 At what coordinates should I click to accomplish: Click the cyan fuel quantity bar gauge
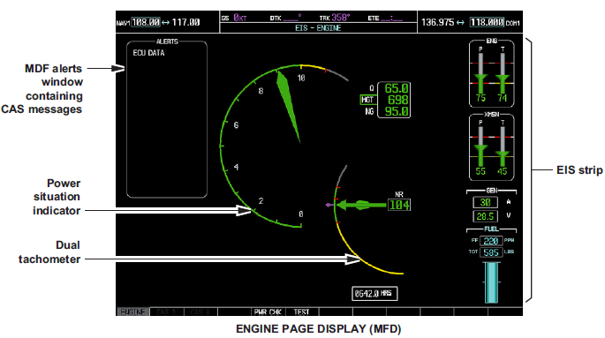point(492,282)
